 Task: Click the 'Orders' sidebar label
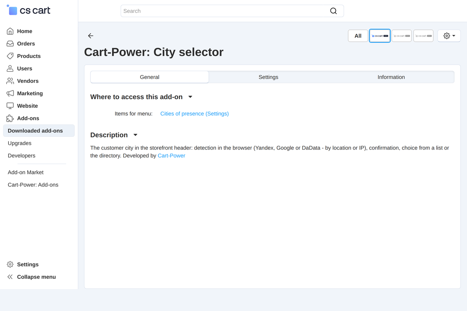(26, 44)
